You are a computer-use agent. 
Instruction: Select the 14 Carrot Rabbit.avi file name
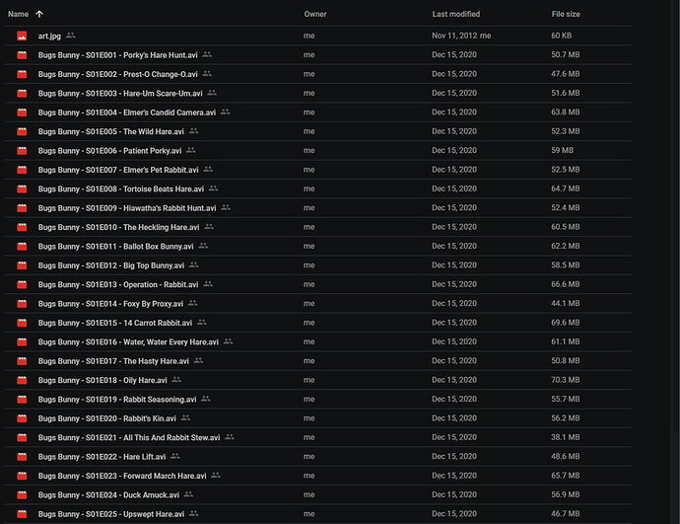[x=115, y=323]
